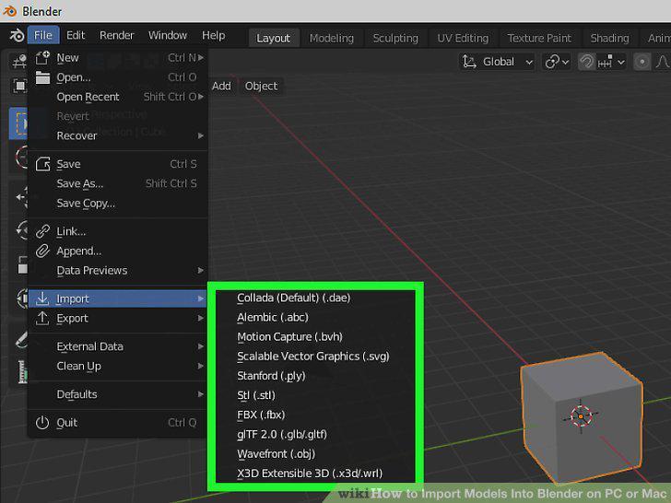671x503 pixels.
Task: Expand the Open Recent submenu
Action: [x=118, y=97]
